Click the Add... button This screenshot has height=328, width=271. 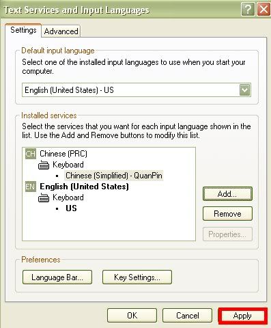tap(227, 194)
